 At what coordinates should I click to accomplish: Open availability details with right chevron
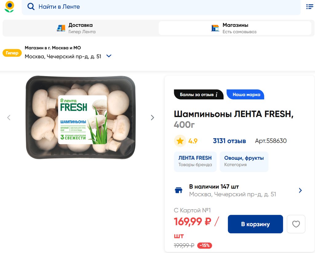click(x=300, y=191)
